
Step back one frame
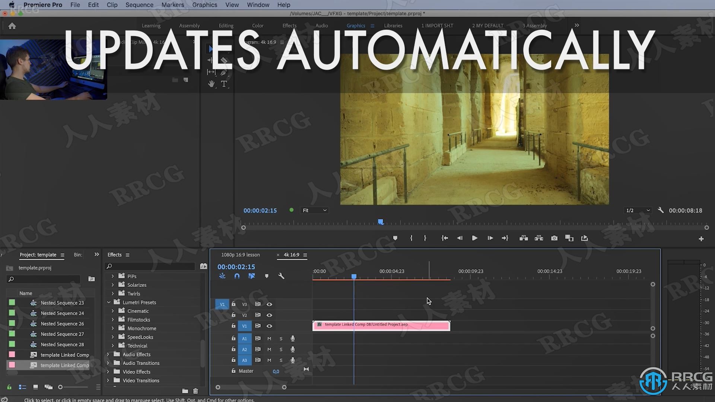tap(460, 238)
